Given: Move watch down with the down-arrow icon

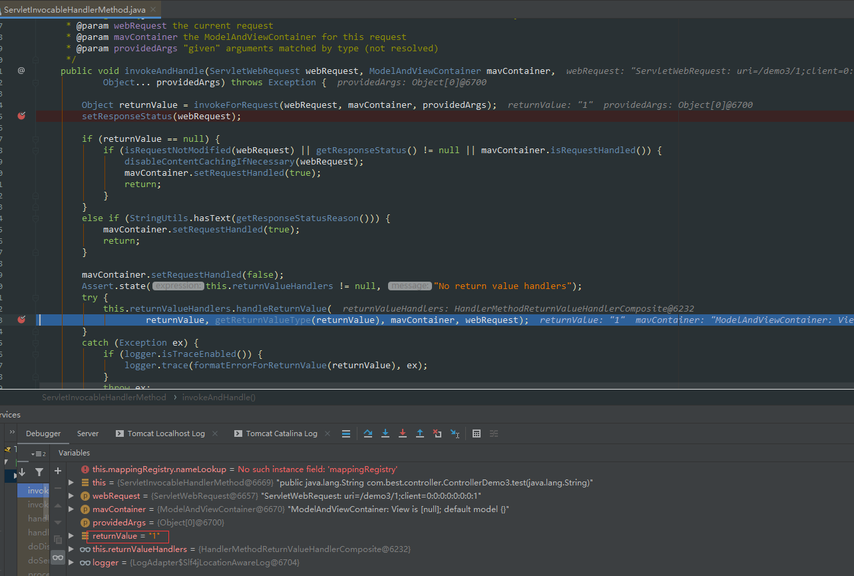Looking at the screenshot, I should pos(58,523).
